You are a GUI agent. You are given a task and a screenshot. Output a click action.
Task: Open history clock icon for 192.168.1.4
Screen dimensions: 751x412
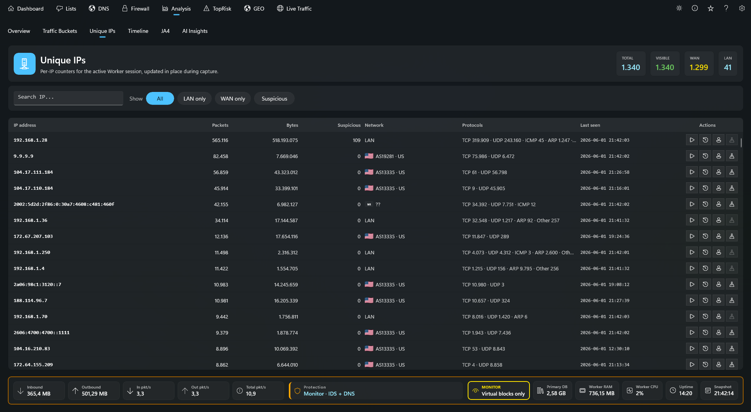click(705, 268)
